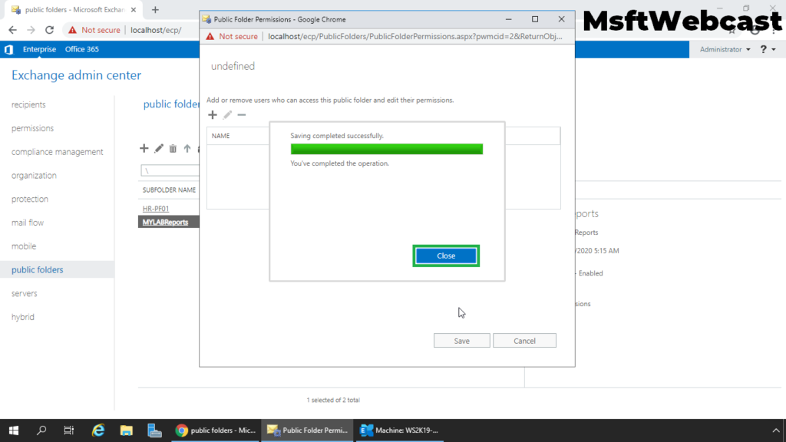The width and height of the screenshot is (786, 442).
Task: Maximize the Public Folder Permissions window
Action: tap(535, 19)
